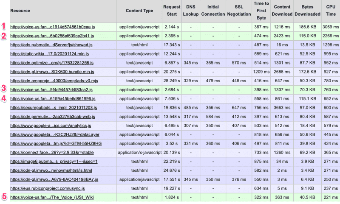Open the voice-us.fan 6b0256ef639ce2b41.js link
This screenshot has height=204, width=340.
pyautogui.click(x=52, y=36)
